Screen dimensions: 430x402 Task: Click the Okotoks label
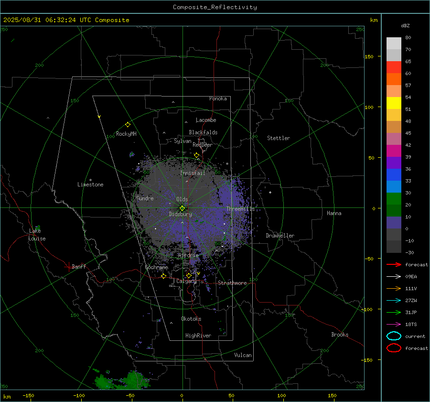191,319
